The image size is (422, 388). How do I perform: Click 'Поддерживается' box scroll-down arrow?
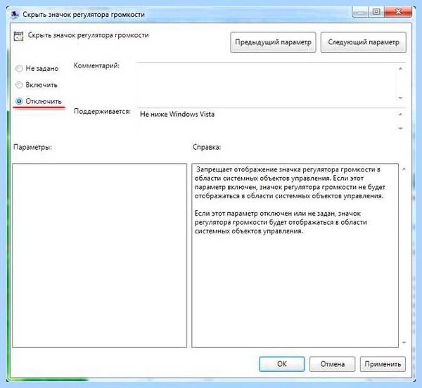coord(400,128)
